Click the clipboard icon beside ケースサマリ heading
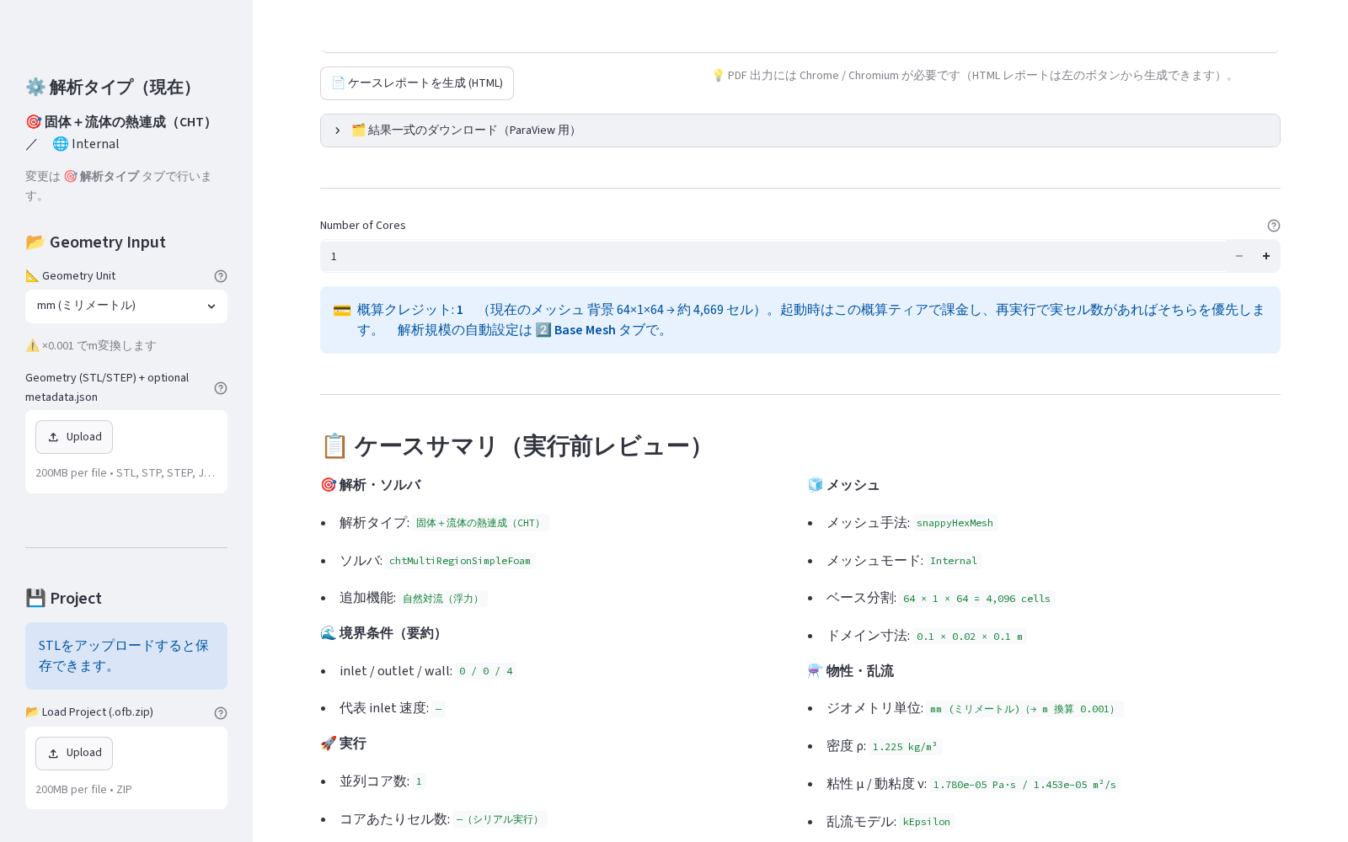 pos(334,446)
